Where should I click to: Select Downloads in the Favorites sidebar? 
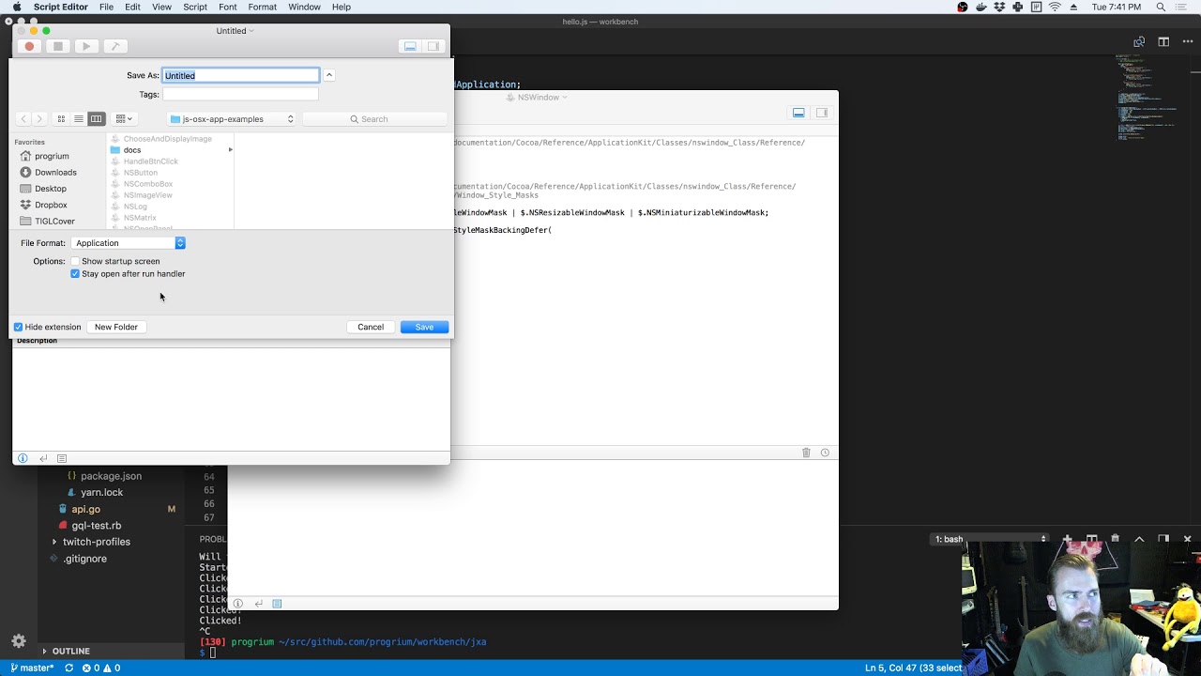click(55, 173)
